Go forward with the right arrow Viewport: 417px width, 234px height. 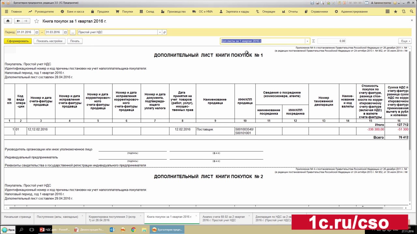pos(26,21)
